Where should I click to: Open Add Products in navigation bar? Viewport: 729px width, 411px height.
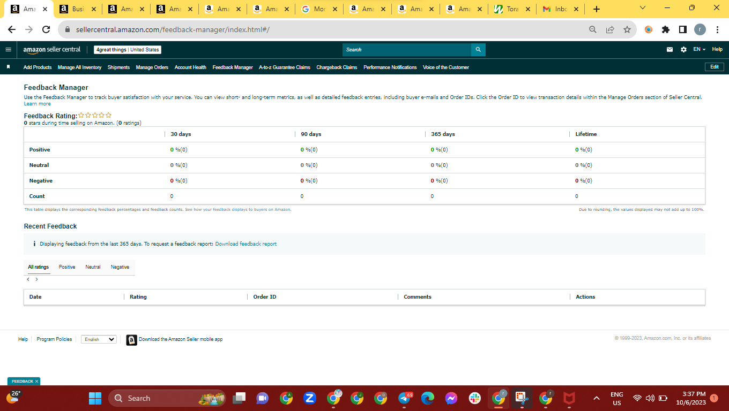click(x=38, y=67)
